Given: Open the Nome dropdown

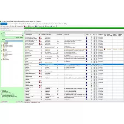Looking at the screenshot, I should (x=22, y=32).
